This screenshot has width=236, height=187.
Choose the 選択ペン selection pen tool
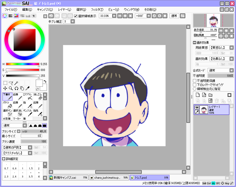tap(7, 113)
